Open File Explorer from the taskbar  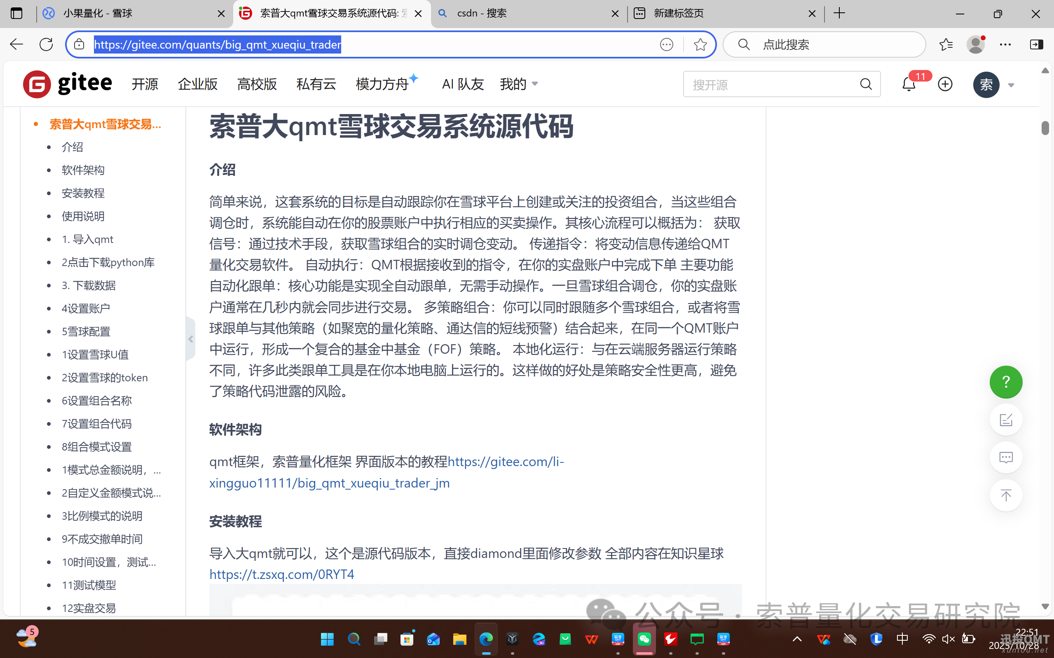pyautogui.click(x=460, y=639)
